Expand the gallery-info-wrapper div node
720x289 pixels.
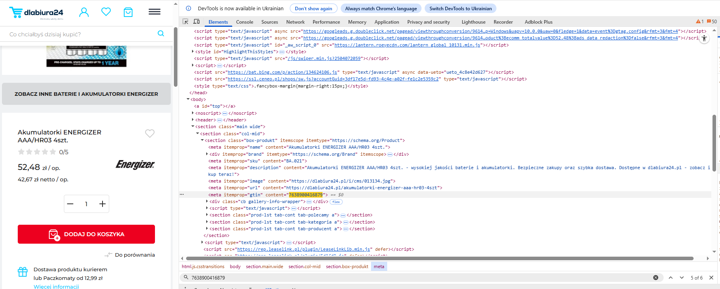[207, 201]
